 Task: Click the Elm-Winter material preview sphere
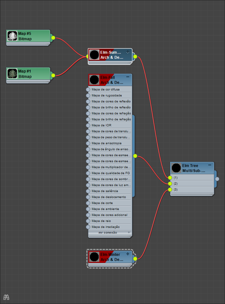(94, 257)
